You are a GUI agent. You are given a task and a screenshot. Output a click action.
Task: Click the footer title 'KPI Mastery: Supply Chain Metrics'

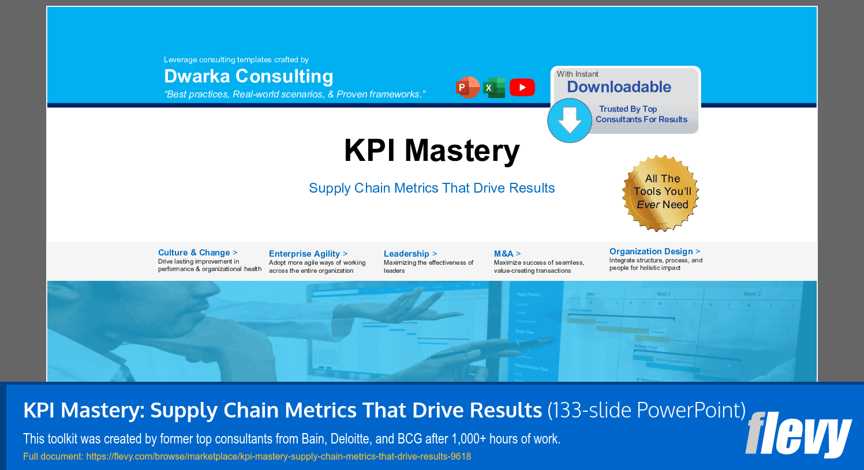click(283, 411)
